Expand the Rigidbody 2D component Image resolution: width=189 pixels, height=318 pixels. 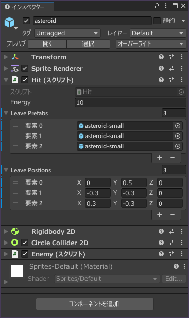pyautogui.click(x=6, y=232)
